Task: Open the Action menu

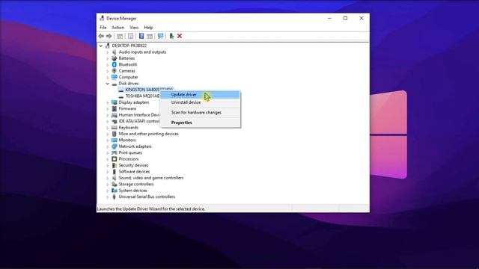Action: point(118,28)
